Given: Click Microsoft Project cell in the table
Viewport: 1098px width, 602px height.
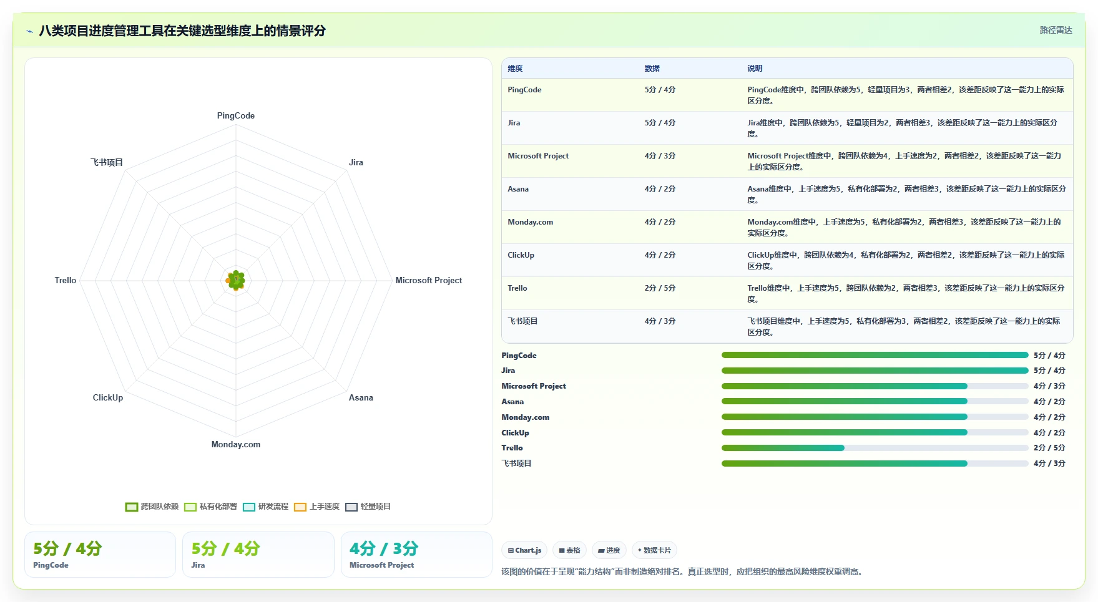Looking at the screenshot, I should pyautogui.click(x=538, y=156).
